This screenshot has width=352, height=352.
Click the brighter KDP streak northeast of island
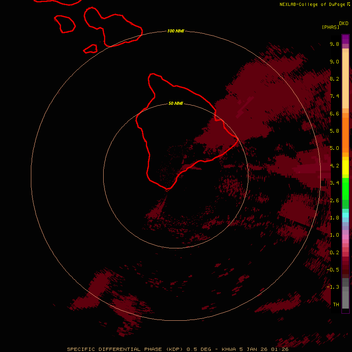(x=245, y=107)
